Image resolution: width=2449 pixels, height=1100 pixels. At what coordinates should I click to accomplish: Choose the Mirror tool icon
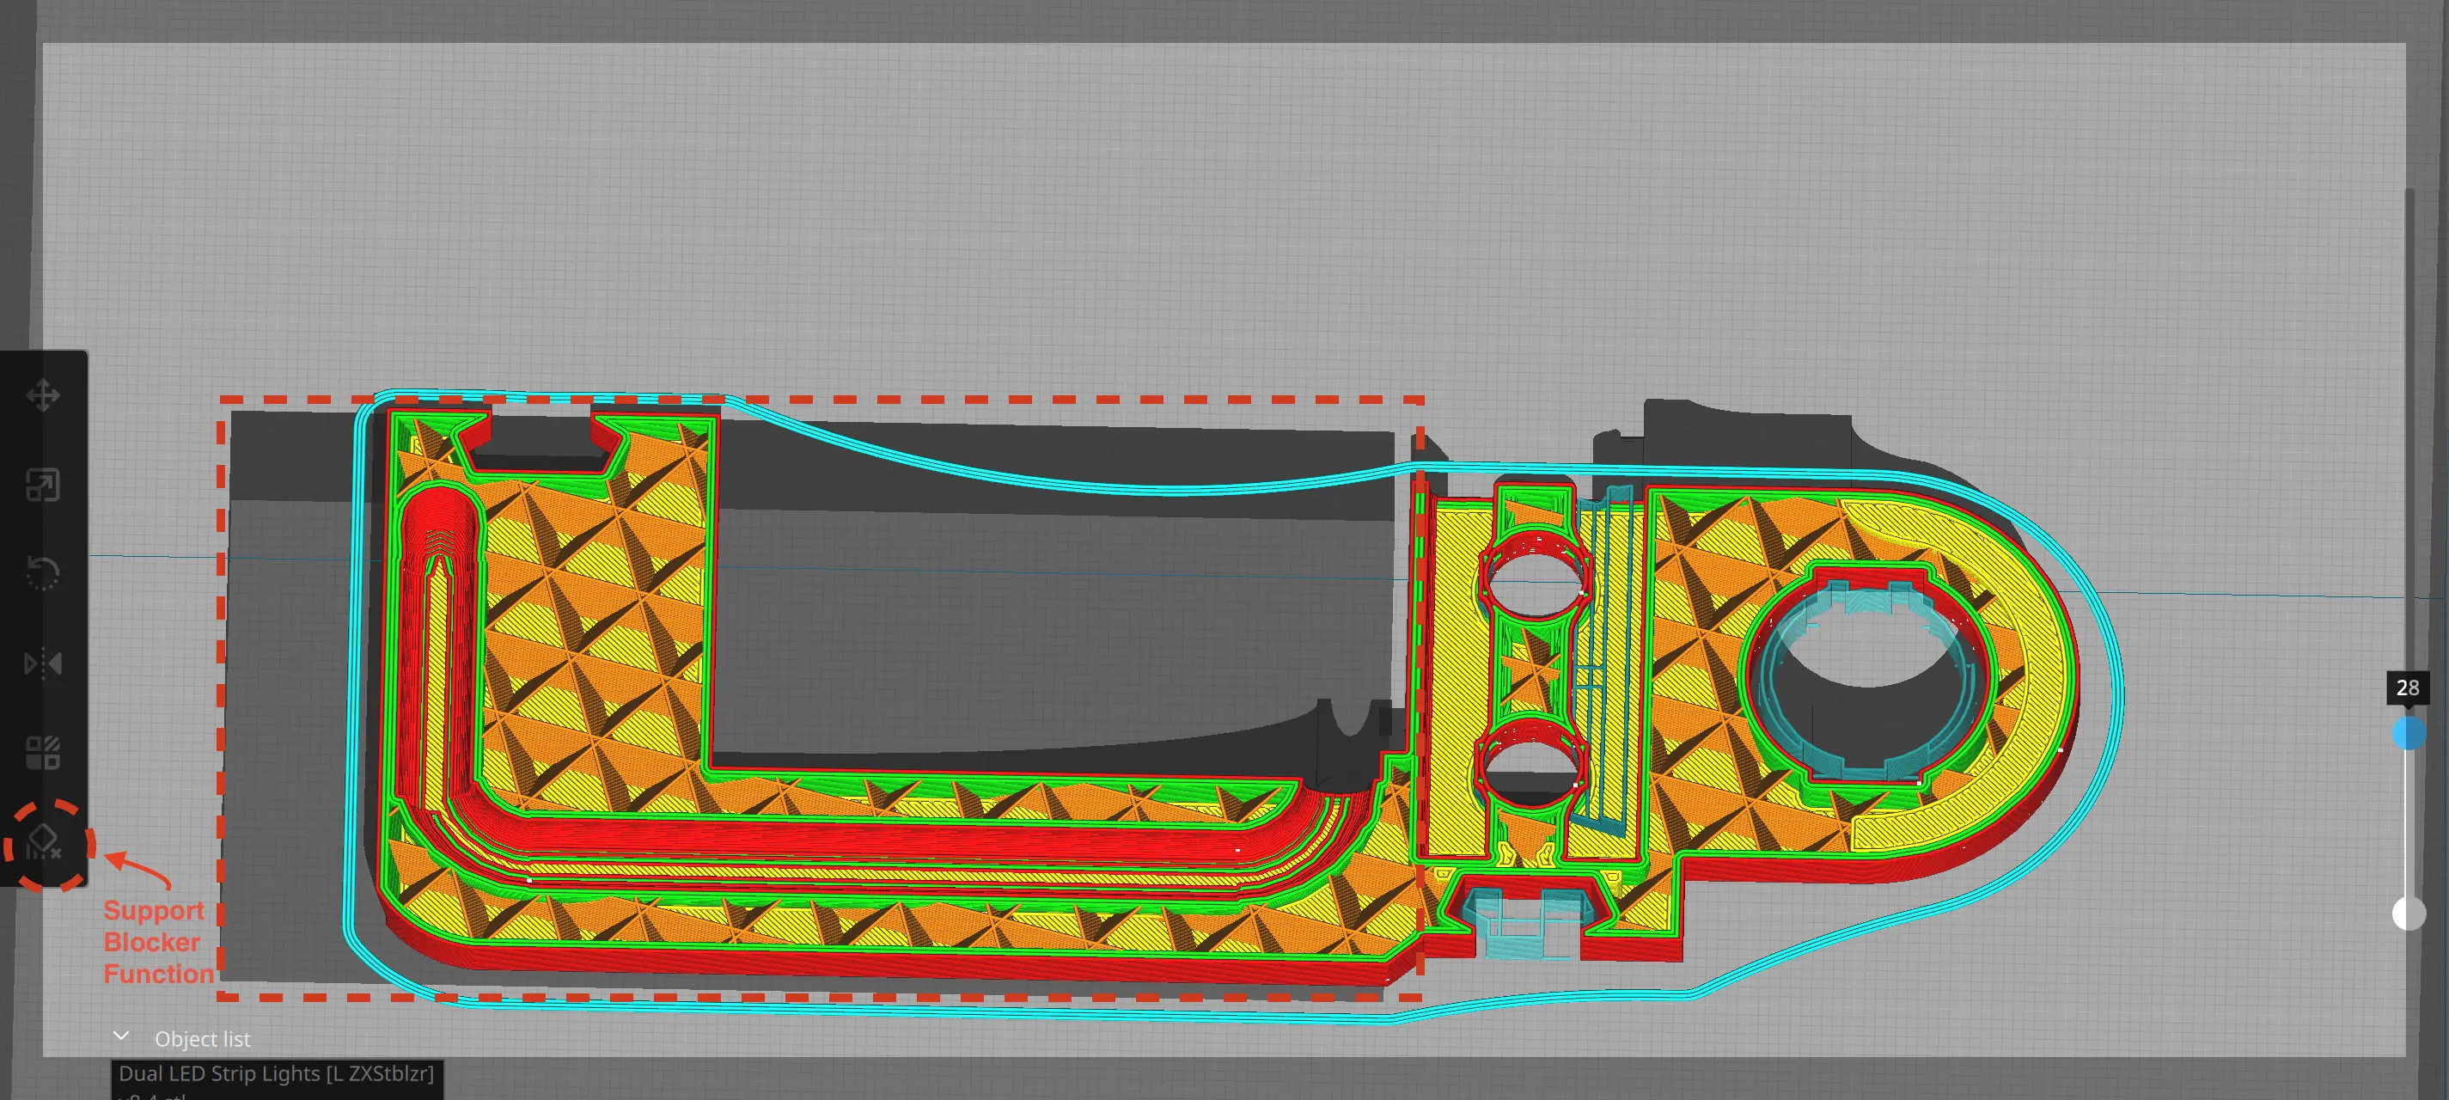(x=43, y=663)
